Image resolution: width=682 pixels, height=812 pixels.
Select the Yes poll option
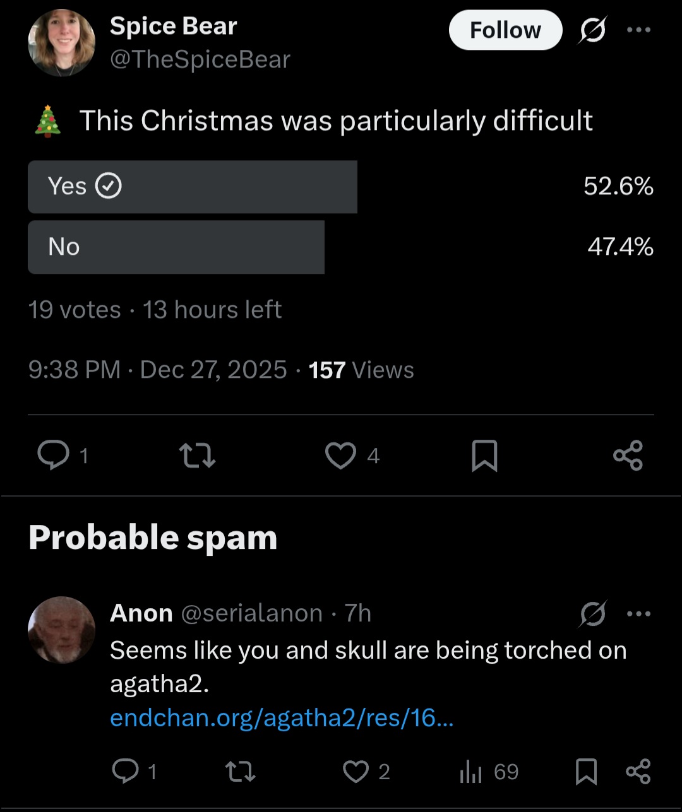click(193, 187)
